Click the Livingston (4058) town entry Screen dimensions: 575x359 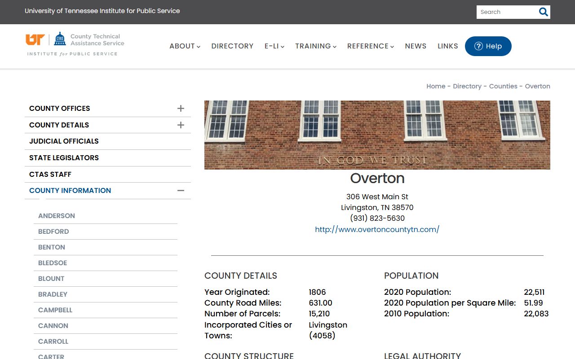tap(328, 330)
